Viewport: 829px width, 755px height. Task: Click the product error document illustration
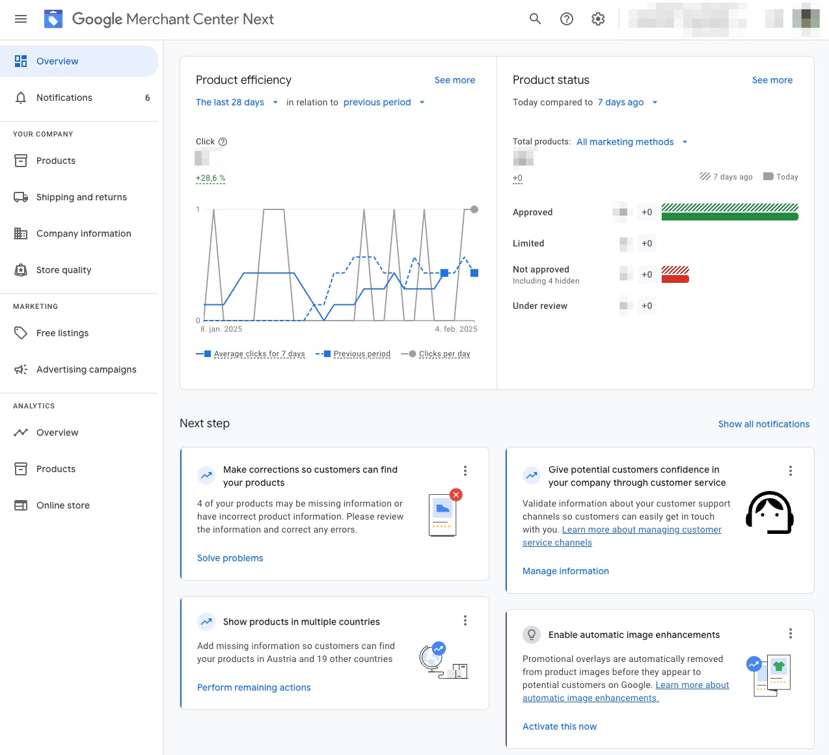tap(445, 513)
